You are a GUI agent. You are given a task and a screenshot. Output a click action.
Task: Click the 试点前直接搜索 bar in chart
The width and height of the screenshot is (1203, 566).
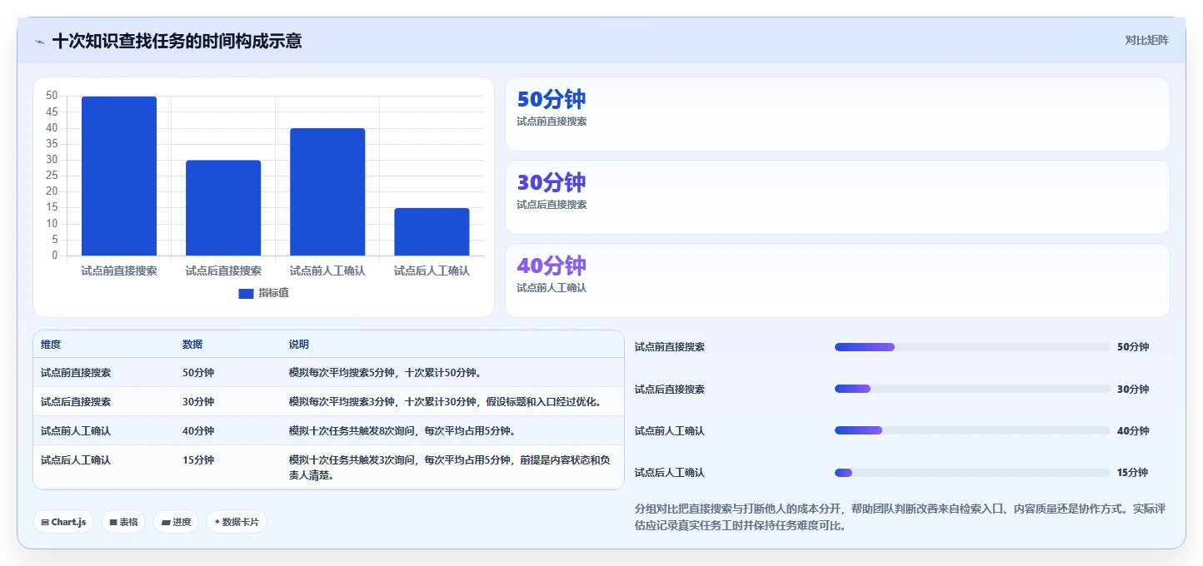[x=119, y=176]
